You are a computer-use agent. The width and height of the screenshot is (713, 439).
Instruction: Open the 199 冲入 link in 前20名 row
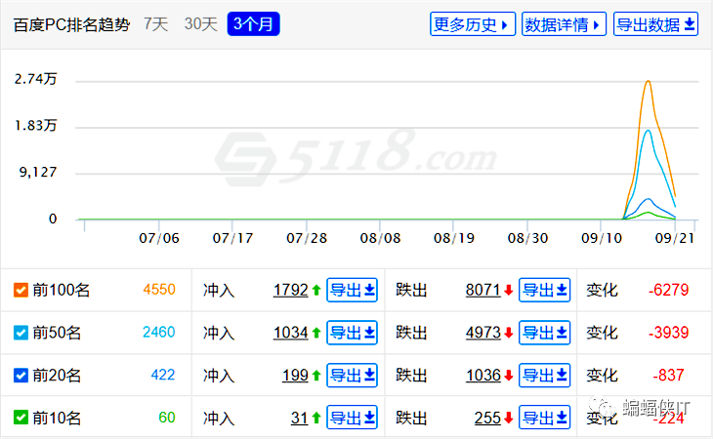tap(295, 375)
